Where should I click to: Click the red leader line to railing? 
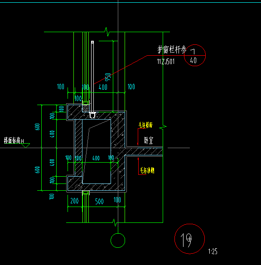point(121,70)
